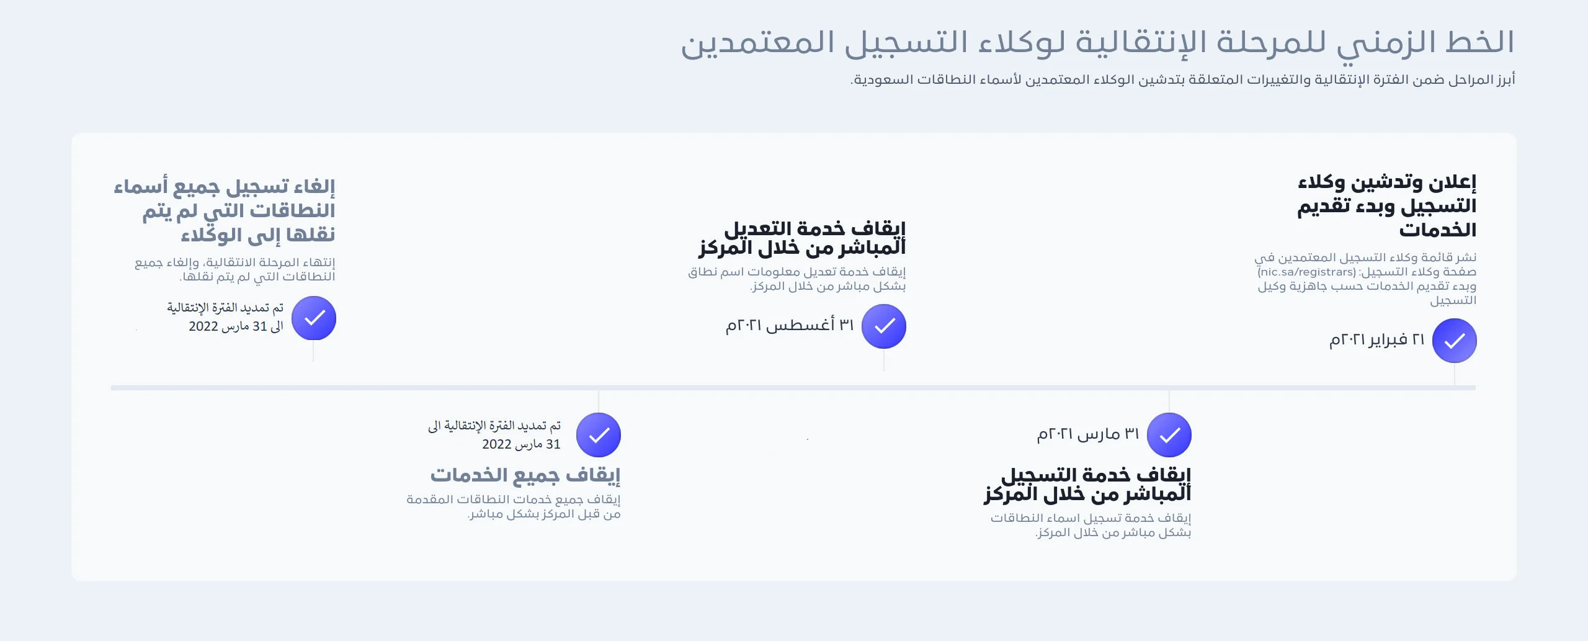Click the date label ٣١ أغسطس ٢٠٢١م
Image resolution: width=1588 pixels, height=641 pixels.
[790, 325]
